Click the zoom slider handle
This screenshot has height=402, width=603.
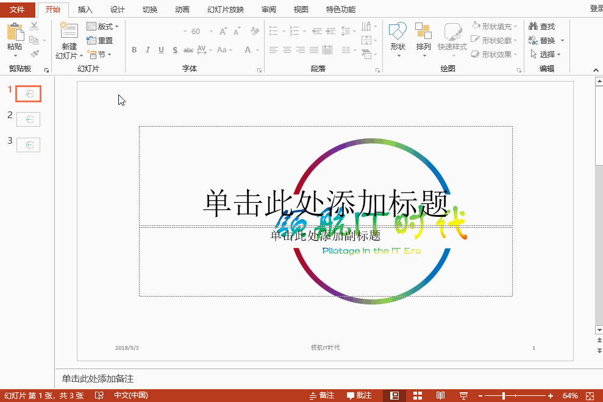pyautogui.click(x=504, y=395)
